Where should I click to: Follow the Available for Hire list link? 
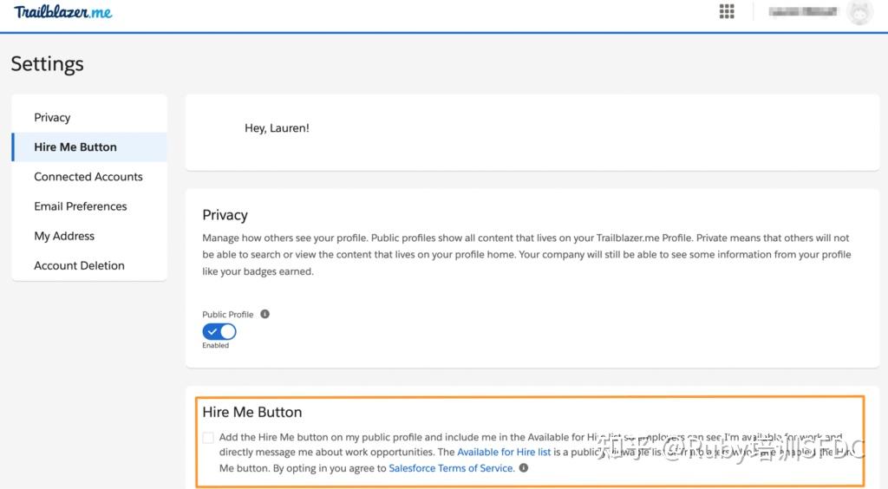504,453
